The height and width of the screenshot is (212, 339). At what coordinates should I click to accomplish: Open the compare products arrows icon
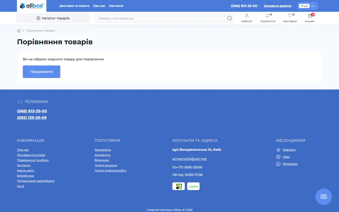(268, 16)
